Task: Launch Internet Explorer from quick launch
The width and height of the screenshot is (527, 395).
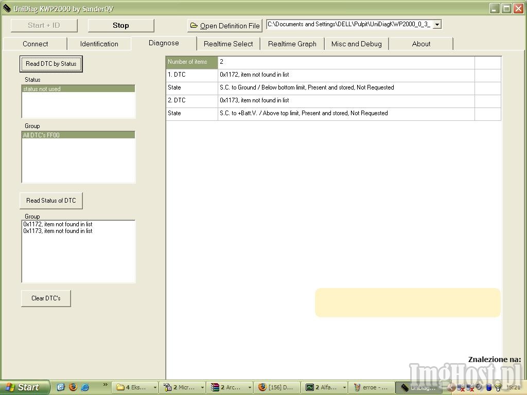Action: (x=85, y=387)
